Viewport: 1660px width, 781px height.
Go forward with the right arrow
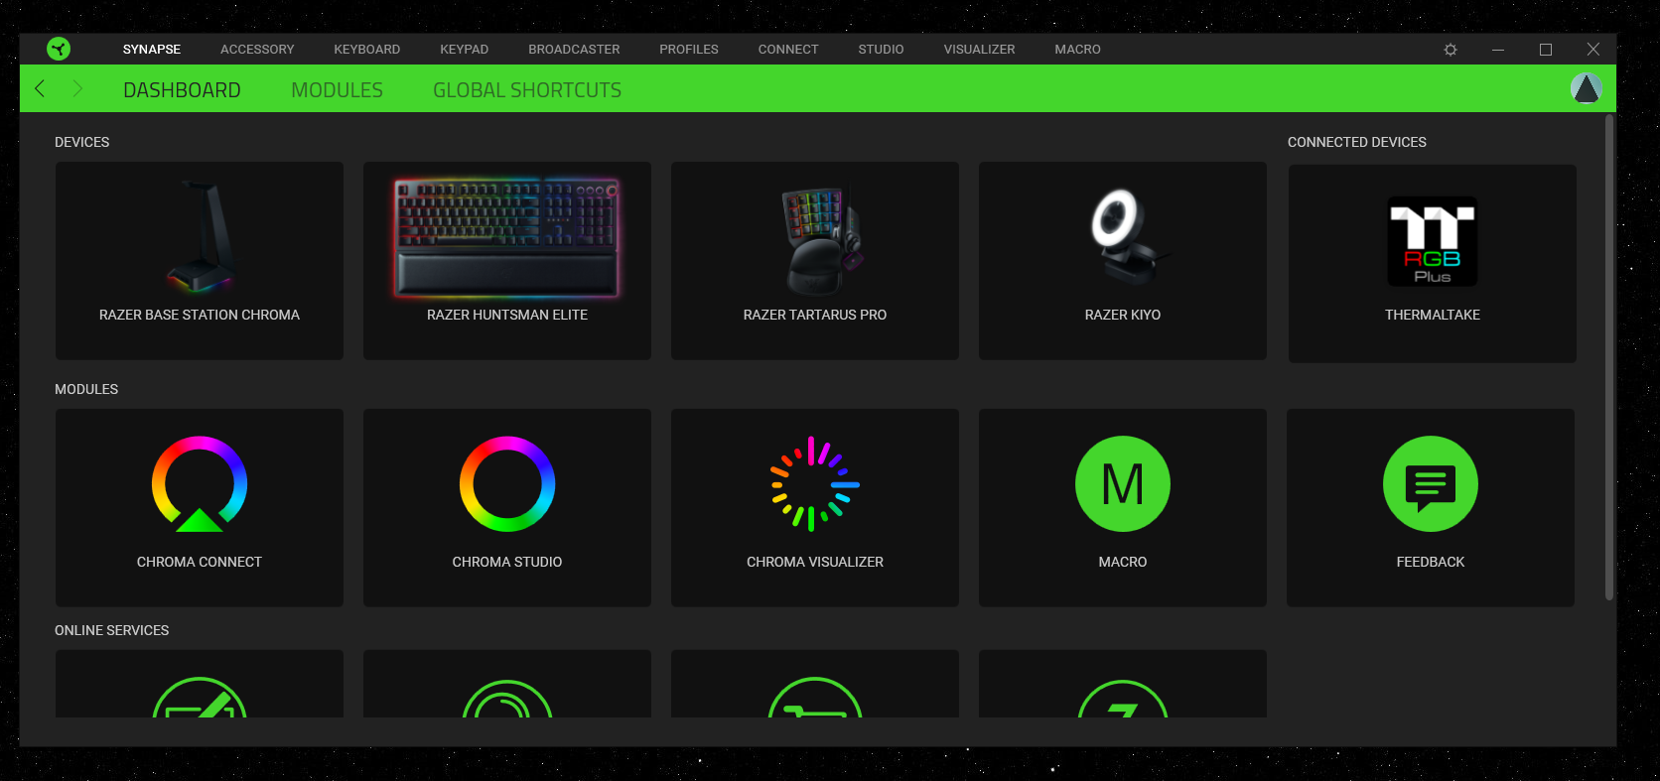coord(77,88)
